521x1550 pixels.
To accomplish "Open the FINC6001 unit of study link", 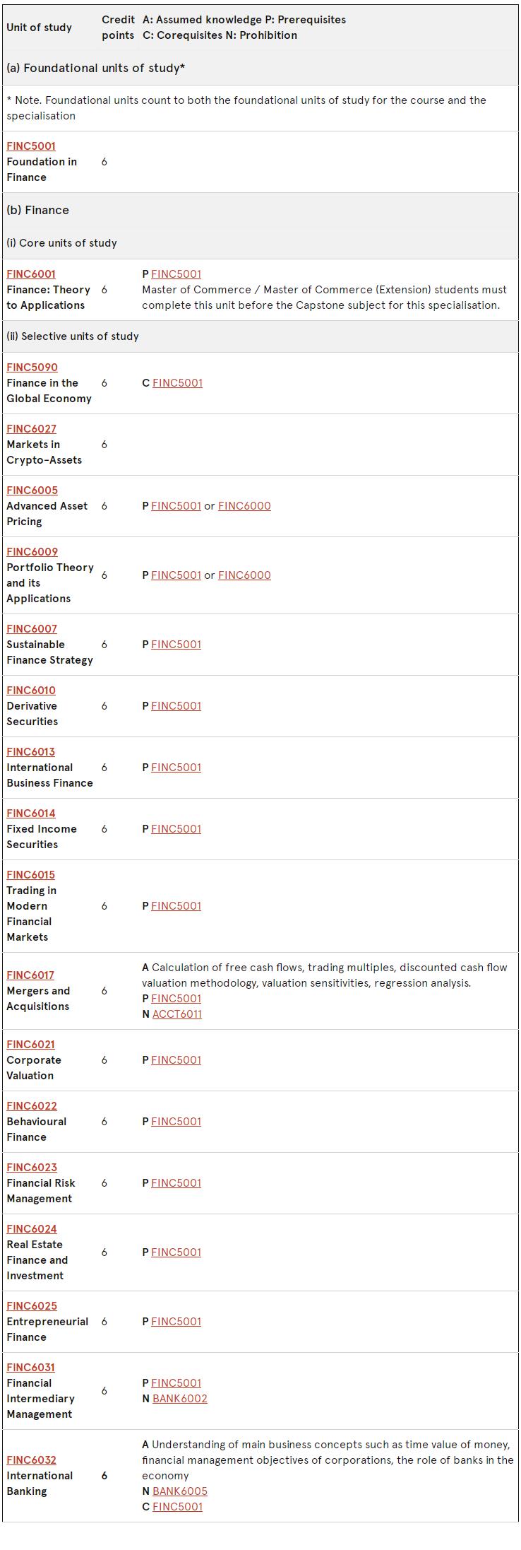I will (31, 274).
